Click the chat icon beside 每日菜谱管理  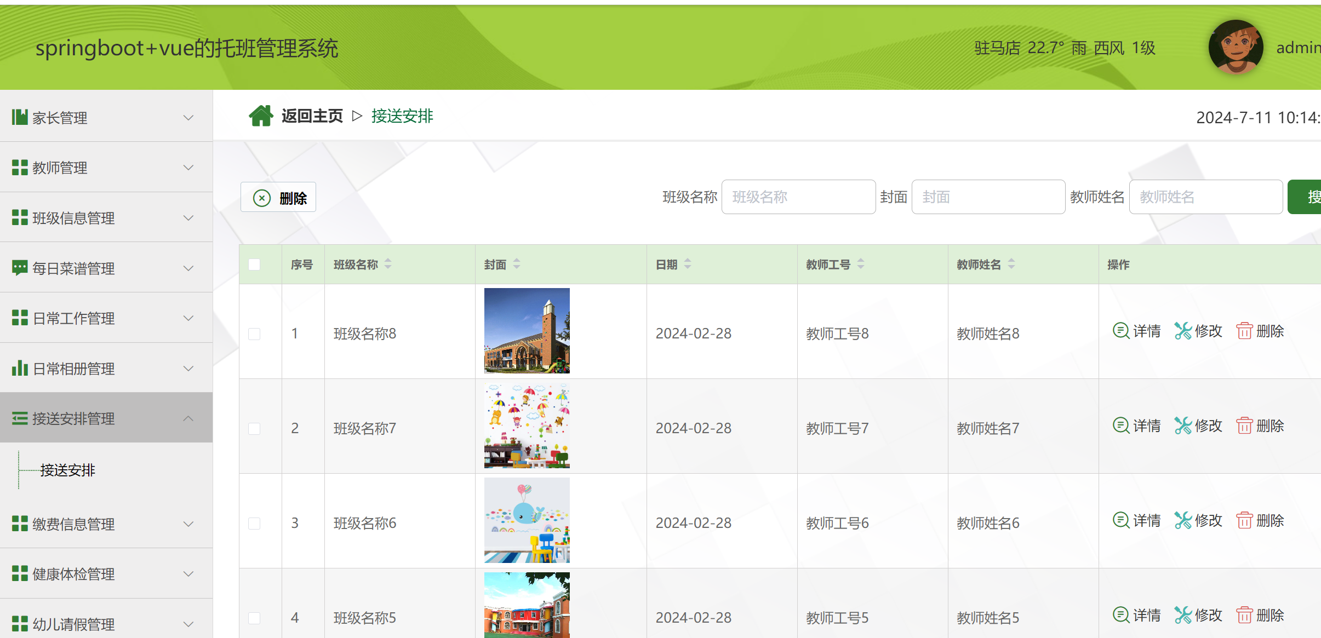[x=20, y=268]
